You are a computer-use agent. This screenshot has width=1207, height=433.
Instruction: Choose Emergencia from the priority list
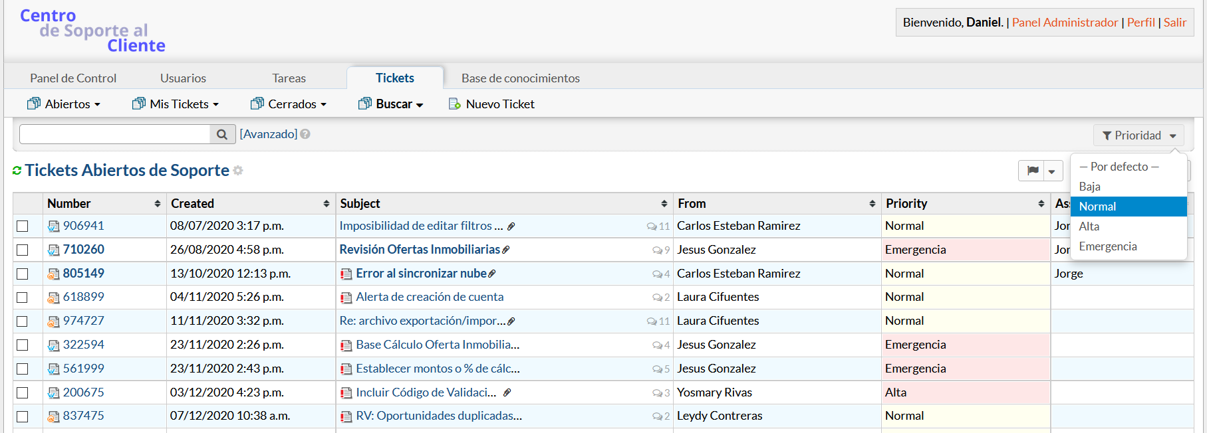1107,246
